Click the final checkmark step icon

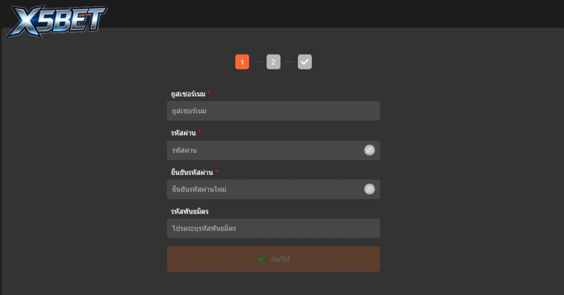point(305,62)
